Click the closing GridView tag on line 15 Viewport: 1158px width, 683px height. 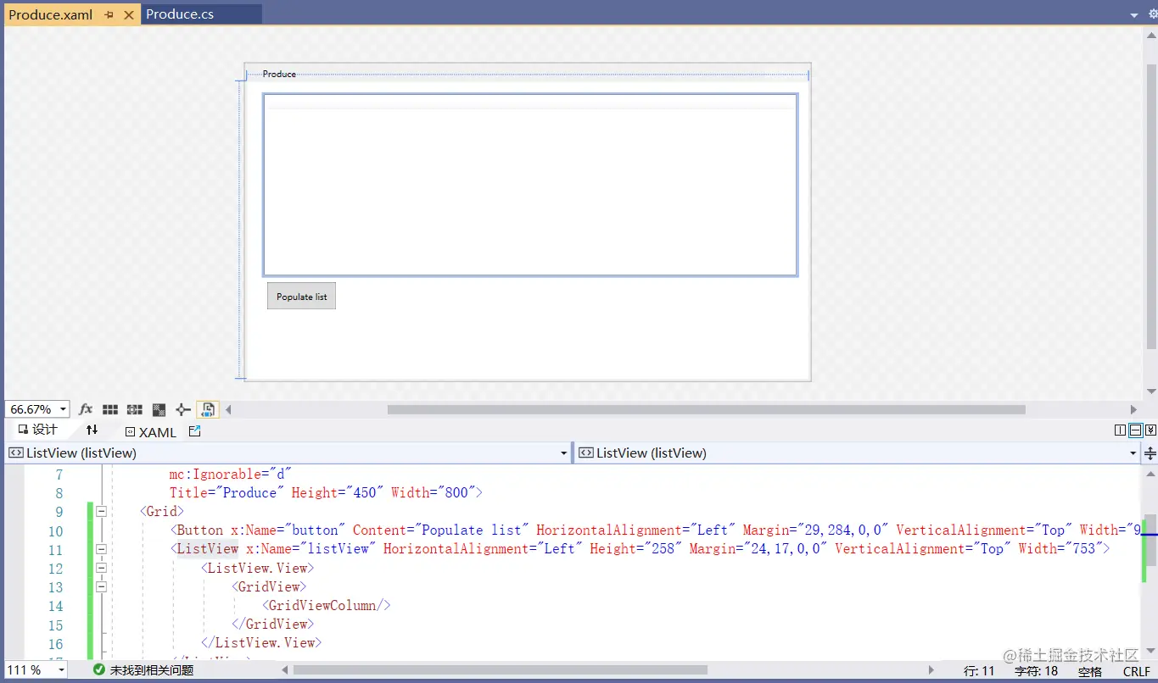click(x=272, y=624)
